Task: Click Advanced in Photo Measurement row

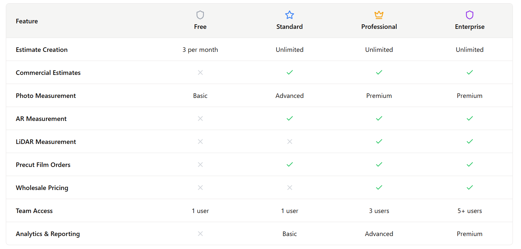Action: coord(290,96)
